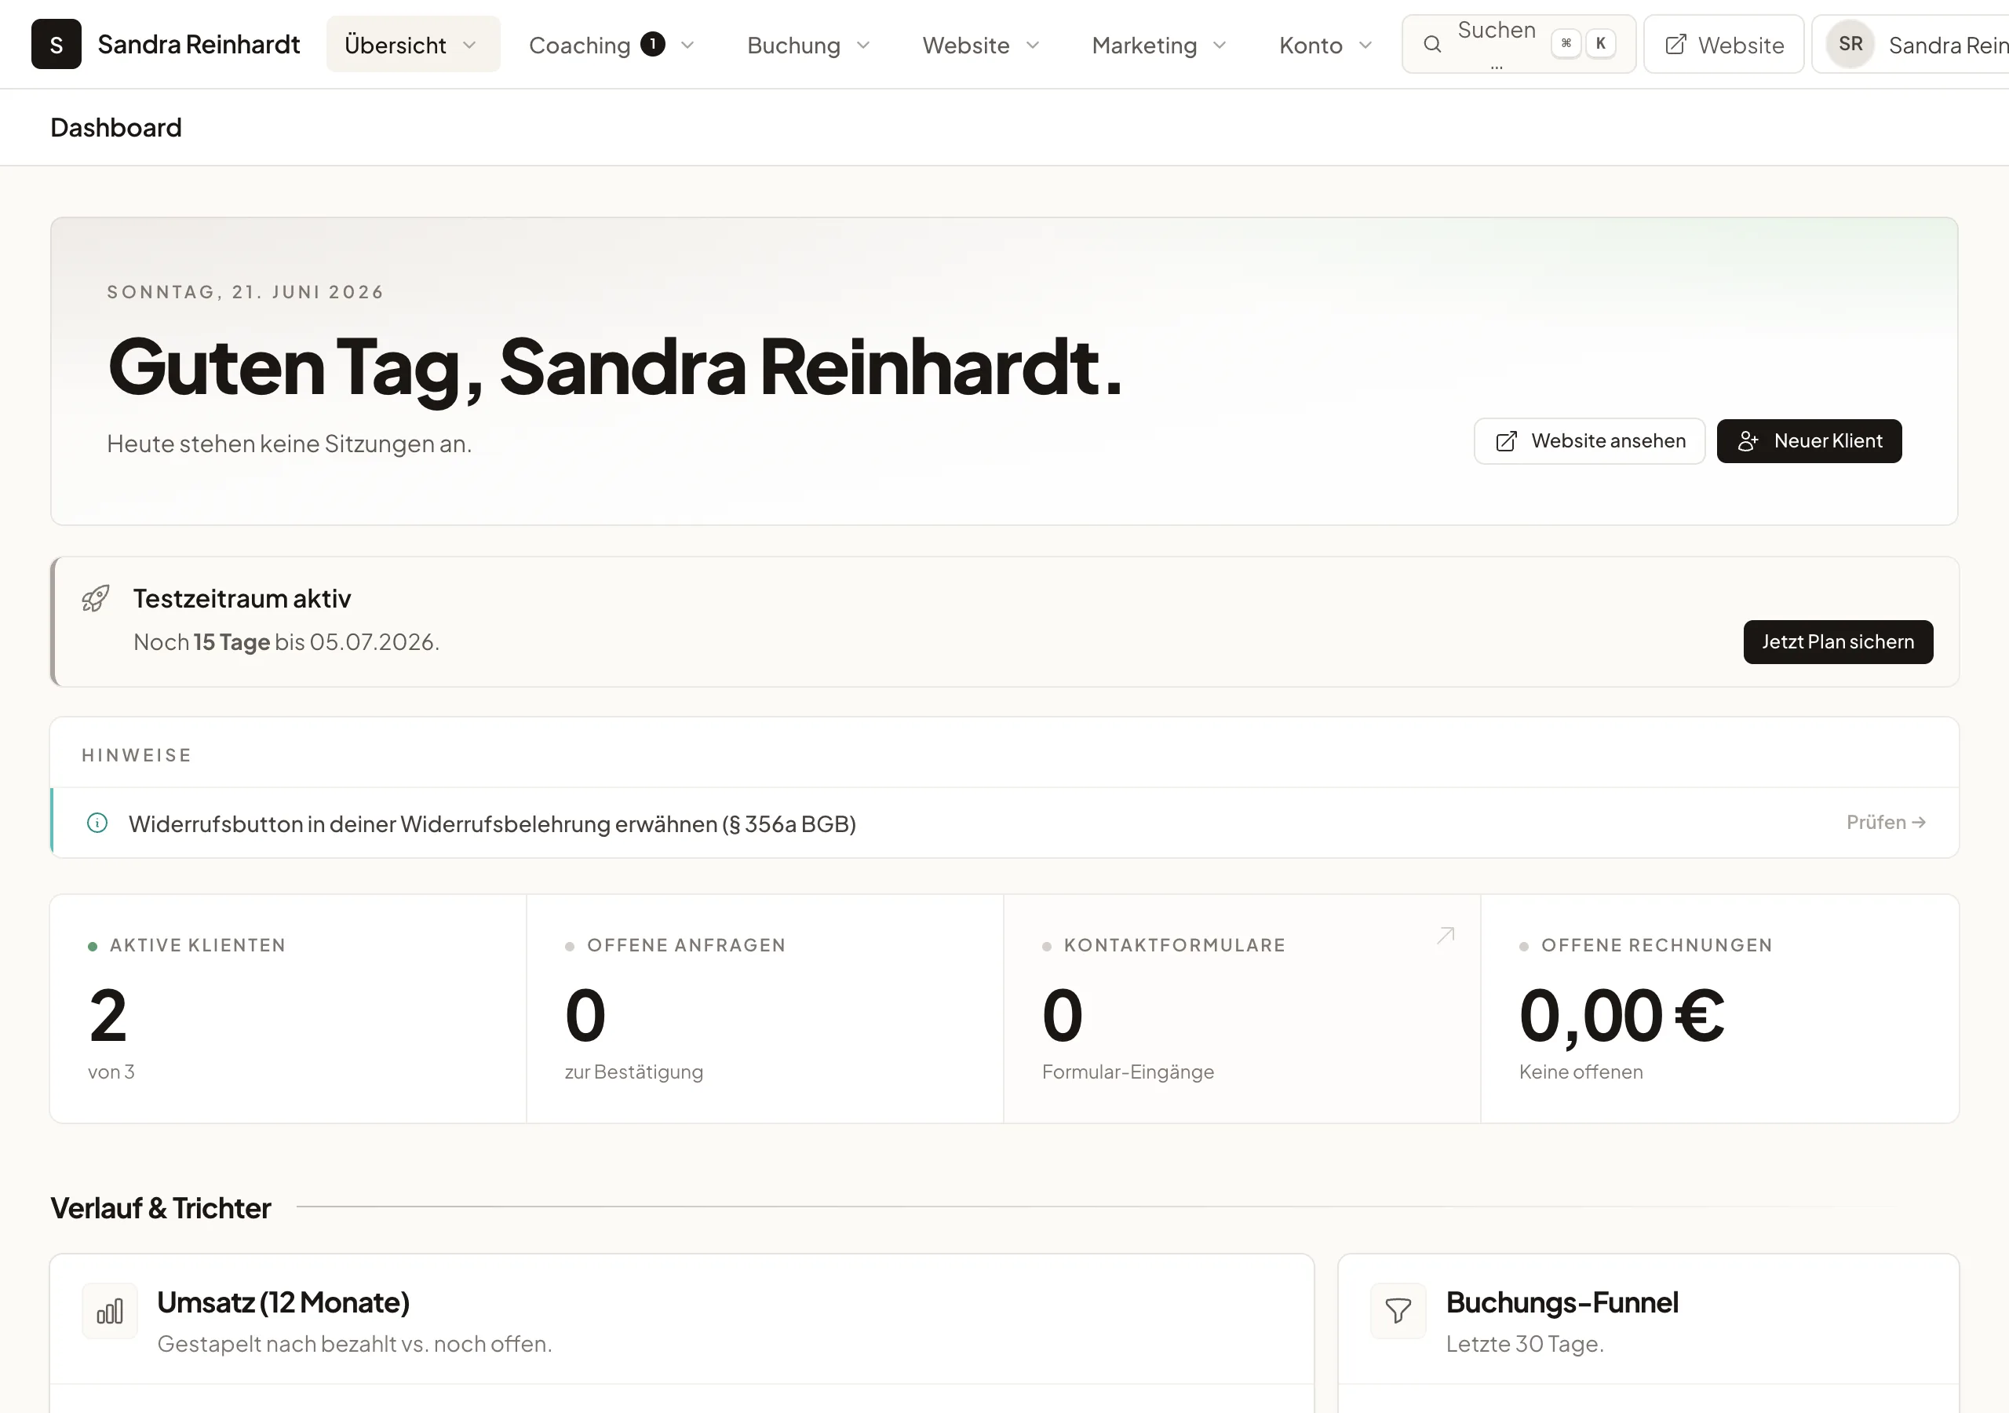Open Kontaktformulare via arrow icon
The image size is (2009, 1413).
[1446, 935]
